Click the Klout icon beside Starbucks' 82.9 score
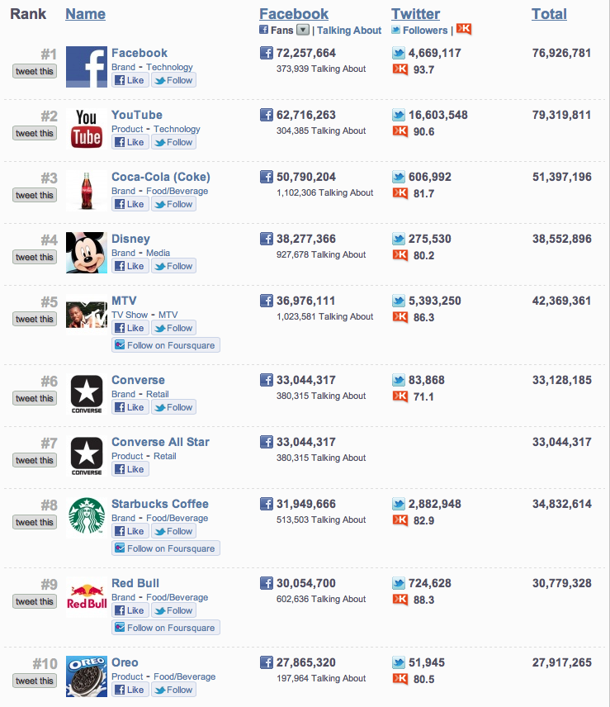The height and width of the screenshot is (707, 610). 400,520
